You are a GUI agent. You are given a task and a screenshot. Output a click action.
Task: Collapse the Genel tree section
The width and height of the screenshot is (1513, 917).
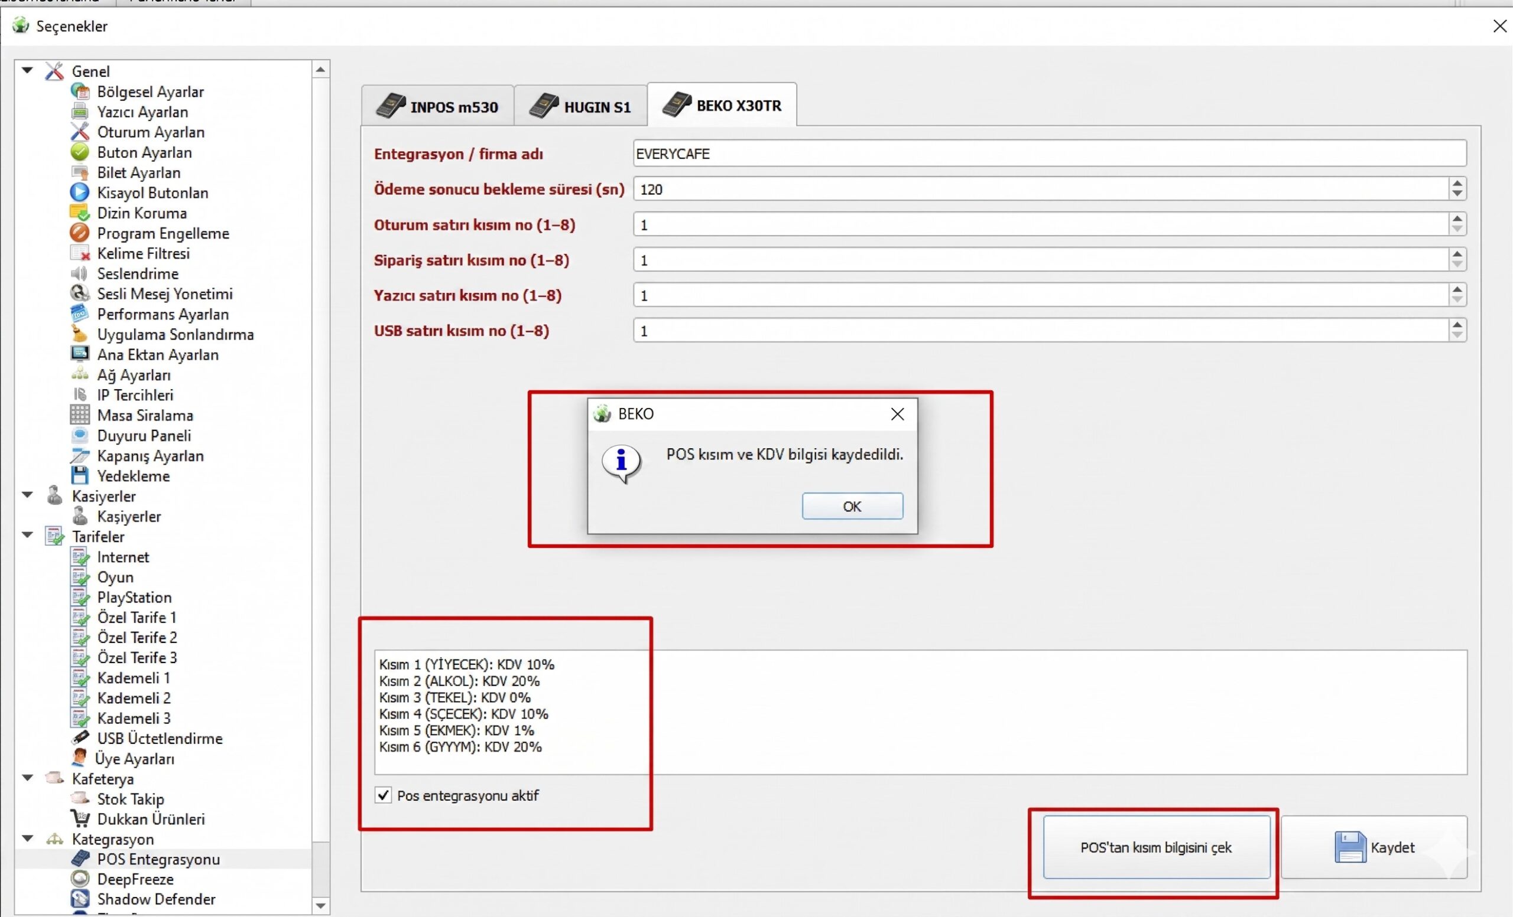(28, 70)
